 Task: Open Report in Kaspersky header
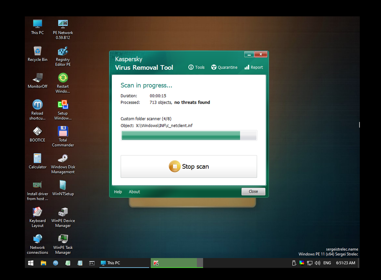(254, 68)
